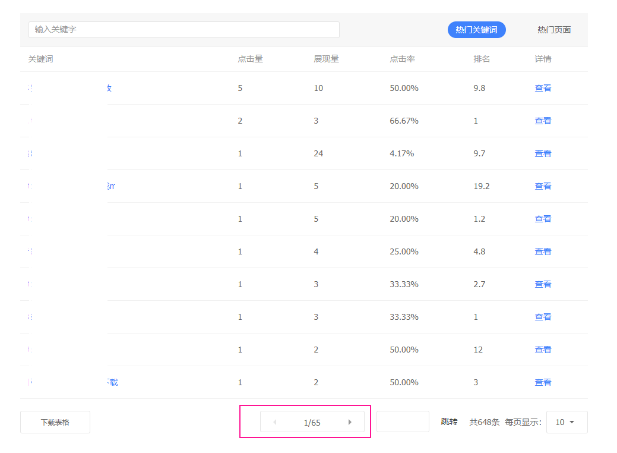617x453 pixels.
Task: Click 查看 in the 4.17% row
Action: 543,153
